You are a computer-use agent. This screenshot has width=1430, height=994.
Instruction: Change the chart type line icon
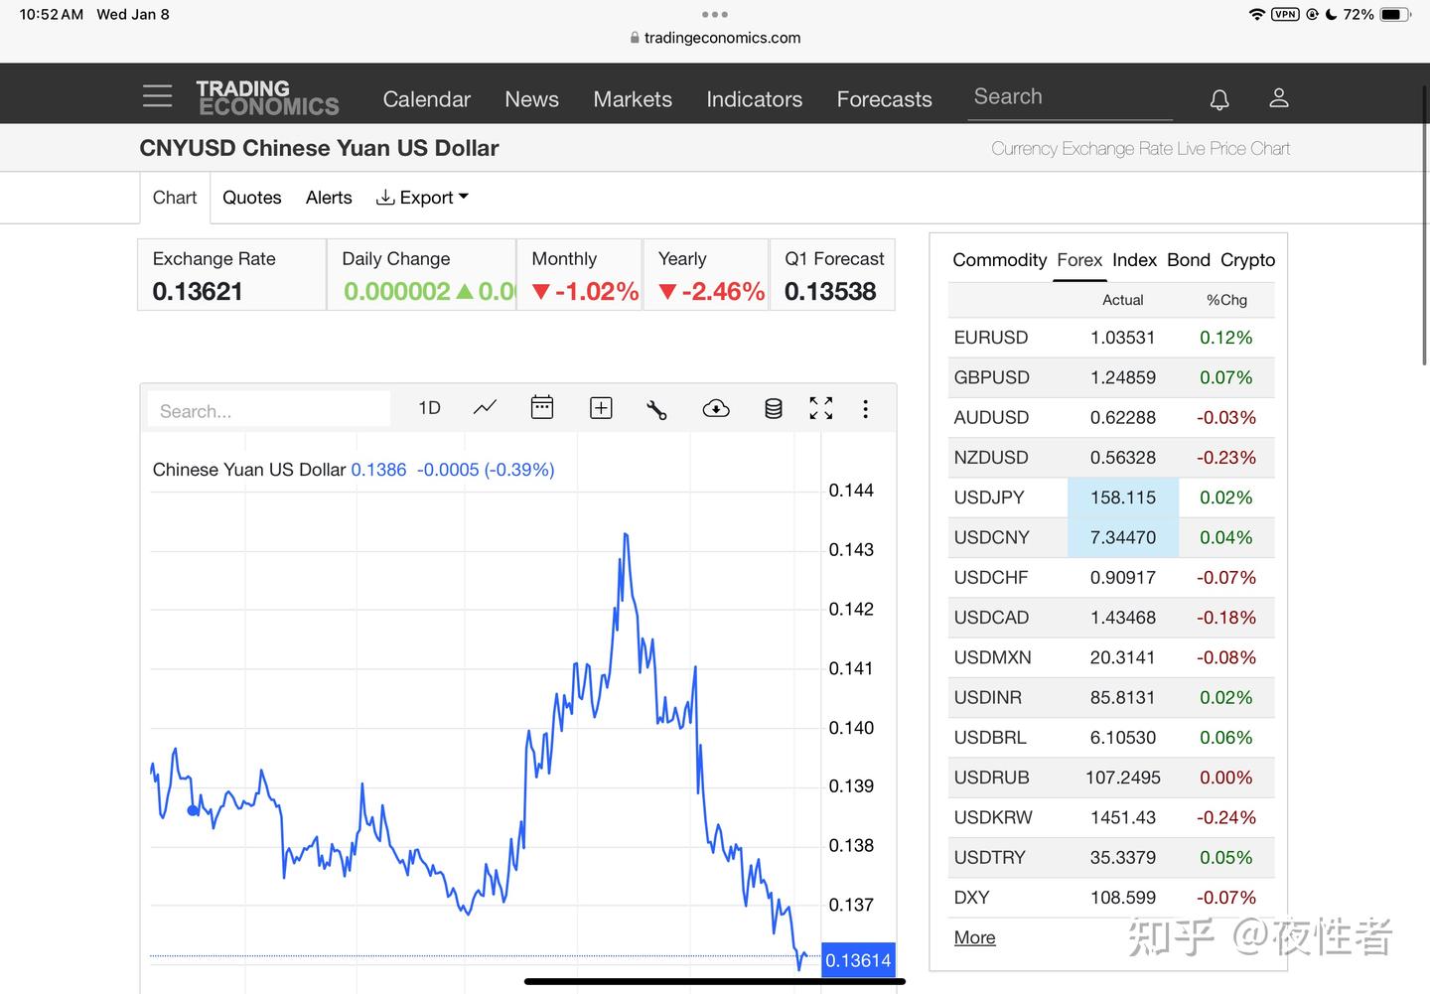pos(485,408)
